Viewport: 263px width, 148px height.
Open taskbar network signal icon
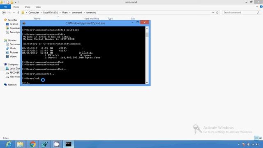pos(253,144)
